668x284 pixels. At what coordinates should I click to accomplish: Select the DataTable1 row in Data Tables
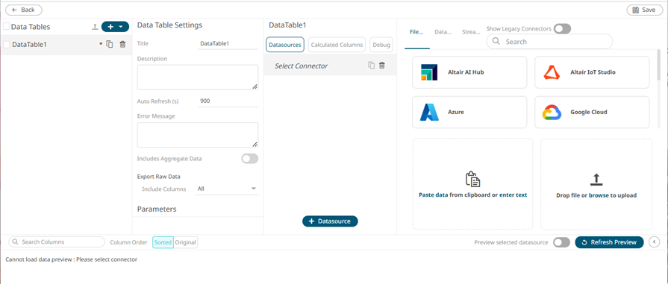pos(66,44)
